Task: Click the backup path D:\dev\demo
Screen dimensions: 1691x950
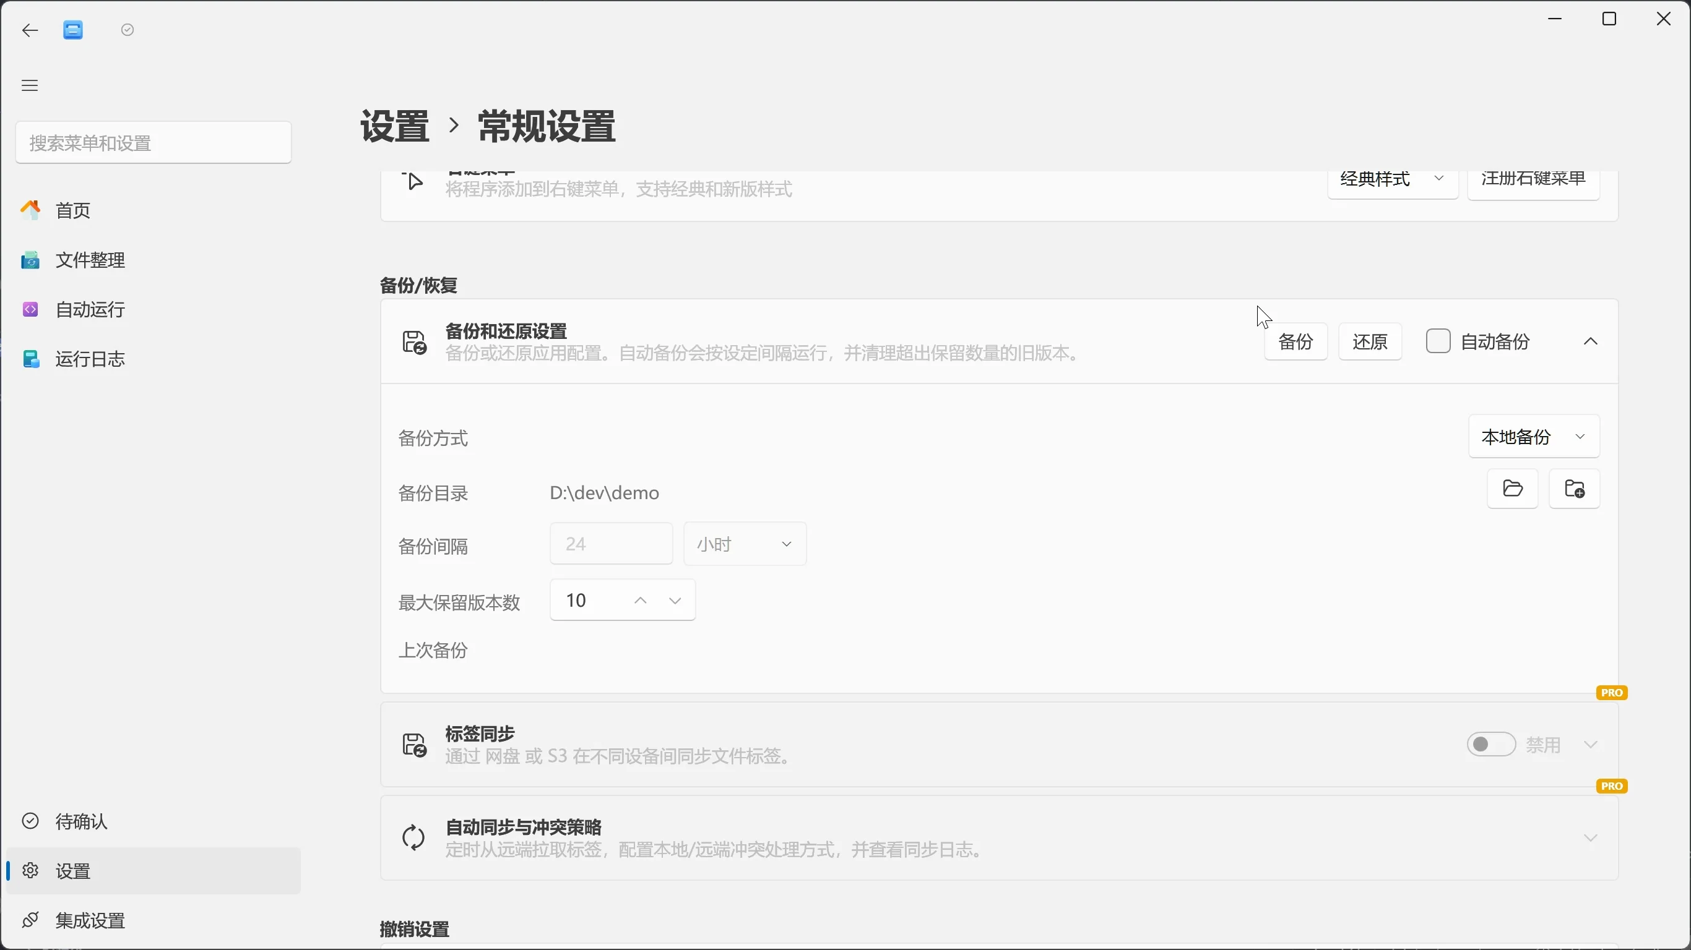Action: click(x=604, y=494)
